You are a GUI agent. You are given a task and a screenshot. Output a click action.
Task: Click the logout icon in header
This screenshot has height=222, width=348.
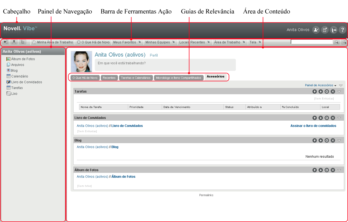333,30
